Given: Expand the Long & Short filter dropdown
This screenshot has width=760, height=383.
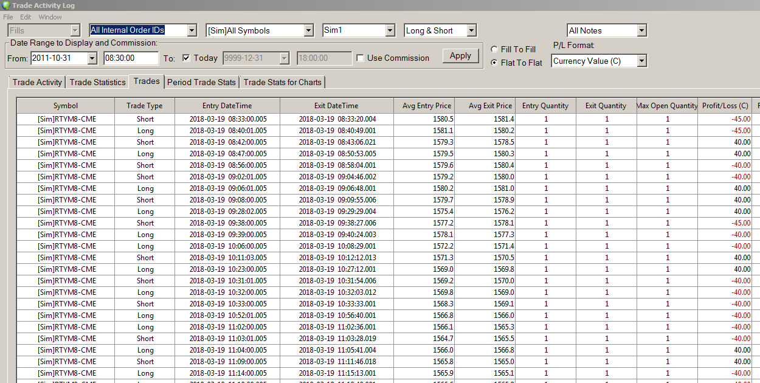Looking at the screenshot, I should click(471, 30).
